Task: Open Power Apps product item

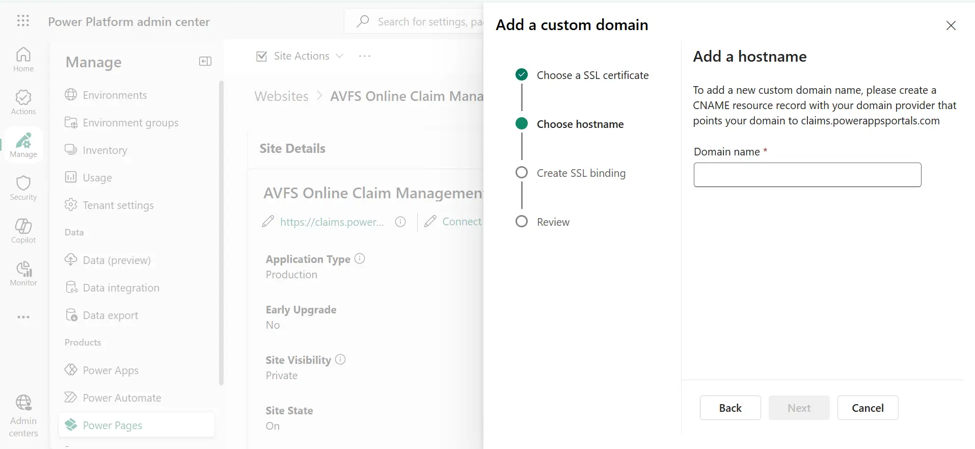Action: tap(101, 371)
